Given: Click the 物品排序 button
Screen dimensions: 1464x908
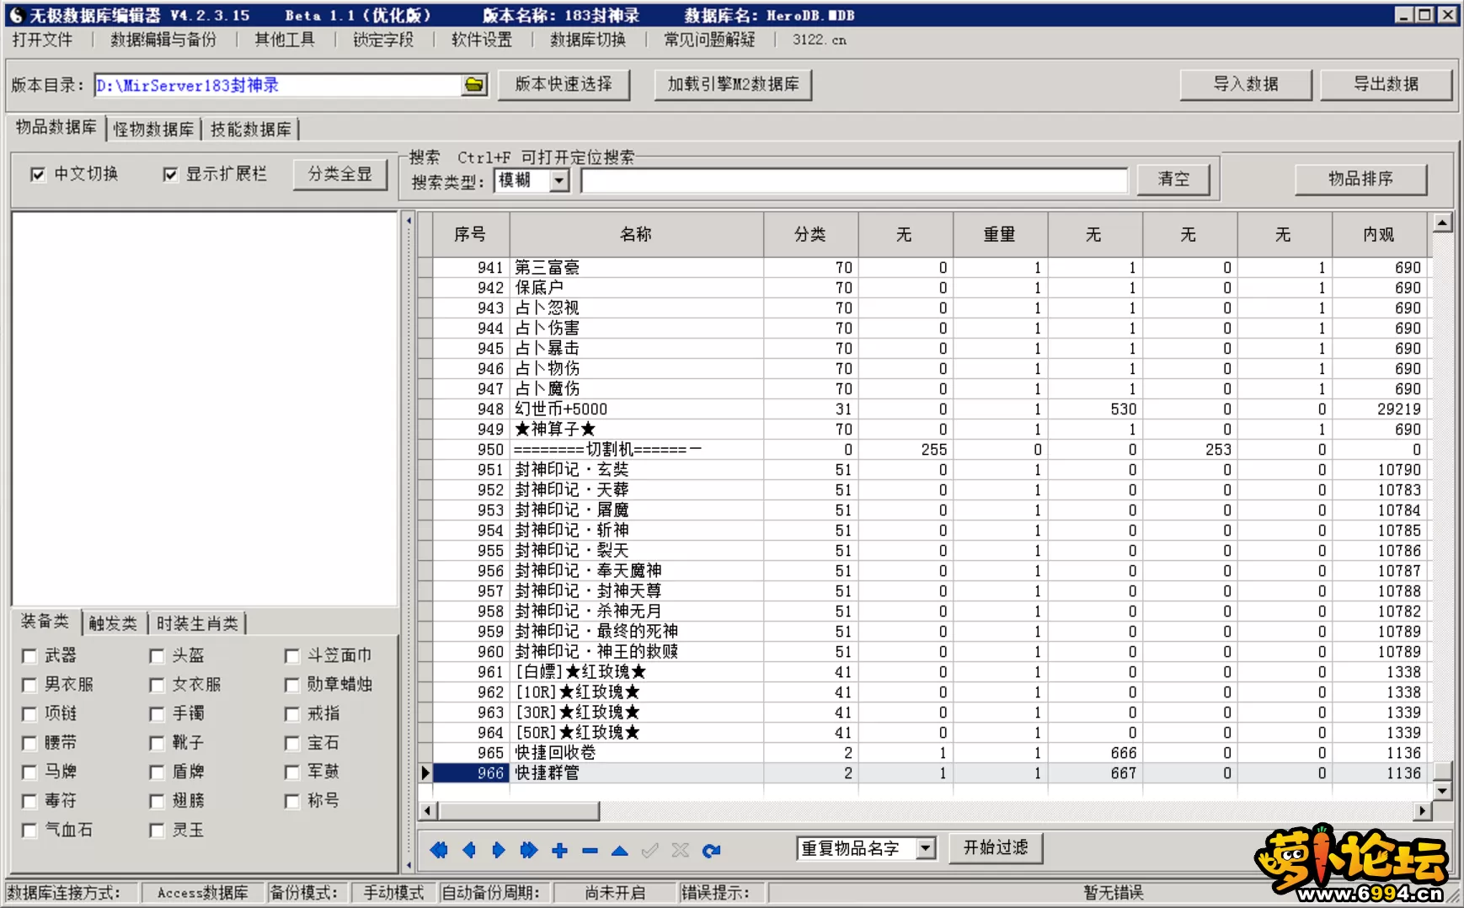Looking at the screenshot, I should click(1360, 179).
